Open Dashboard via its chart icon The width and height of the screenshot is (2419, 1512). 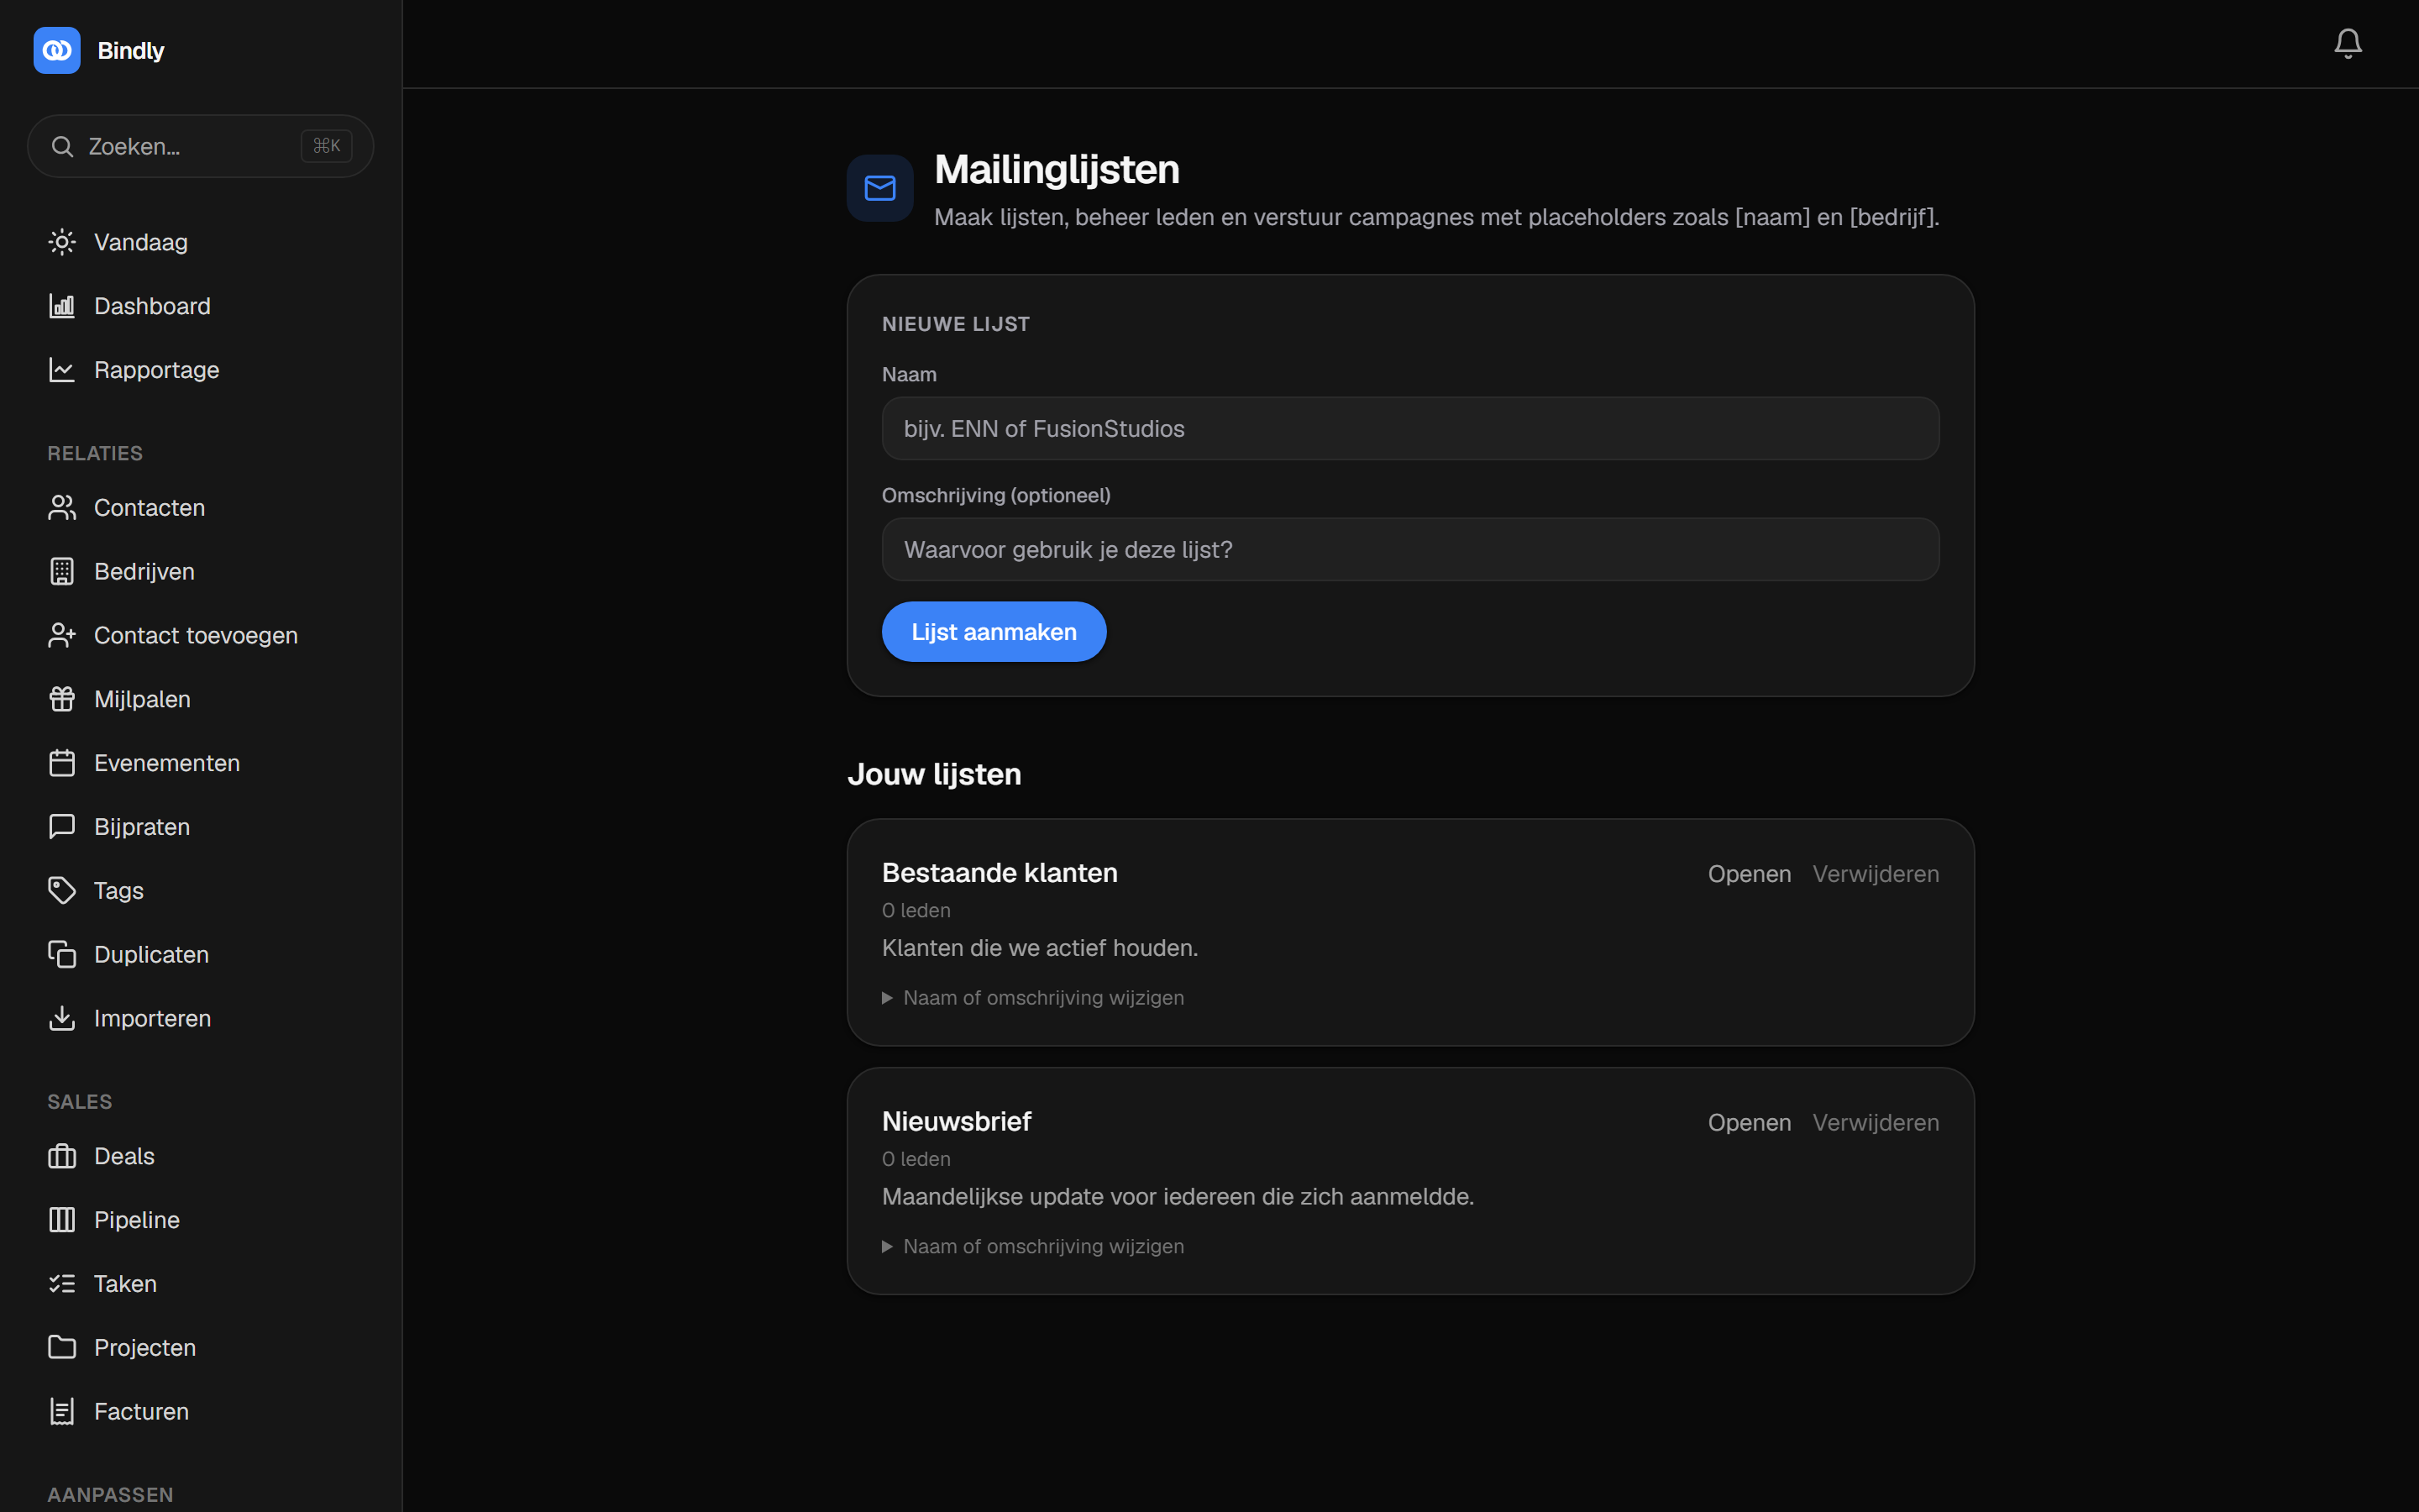[62, 306]
